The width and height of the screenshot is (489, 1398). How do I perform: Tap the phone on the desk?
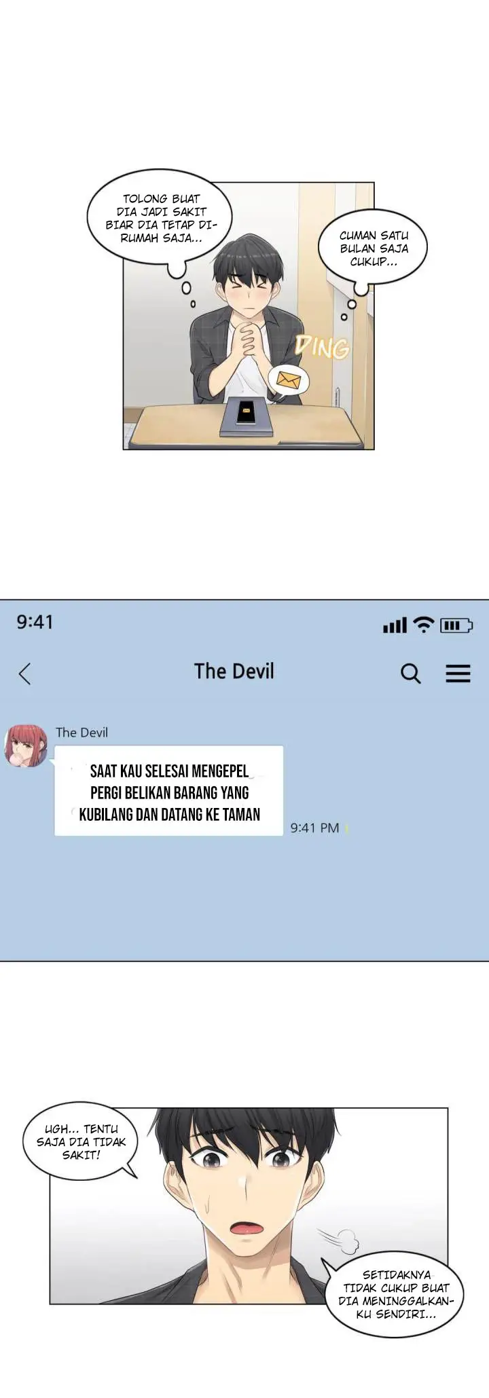[x=247, y=416]
